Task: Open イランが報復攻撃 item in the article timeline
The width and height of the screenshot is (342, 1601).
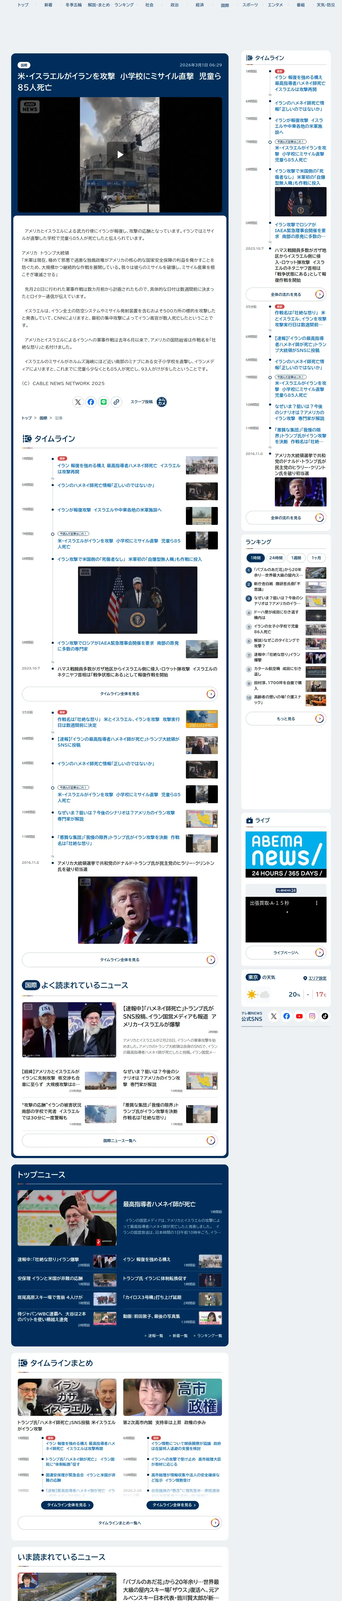Action: point(109,510)
